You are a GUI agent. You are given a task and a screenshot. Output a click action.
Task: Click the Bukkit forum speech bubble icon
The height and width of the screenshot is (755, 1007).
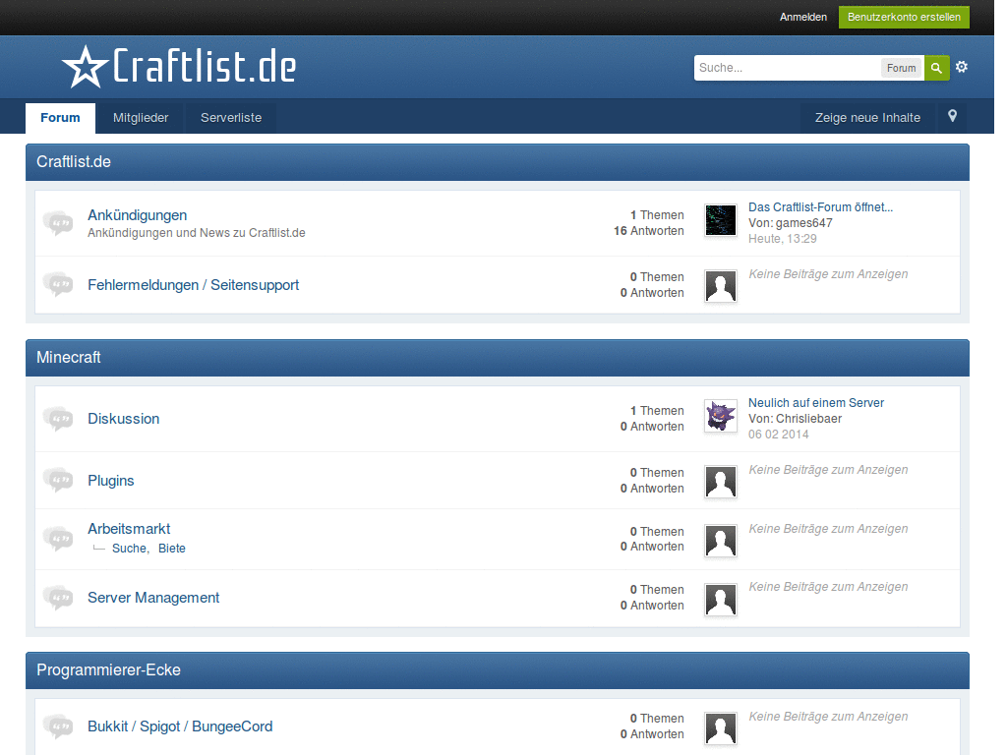(x=58, y=726)
